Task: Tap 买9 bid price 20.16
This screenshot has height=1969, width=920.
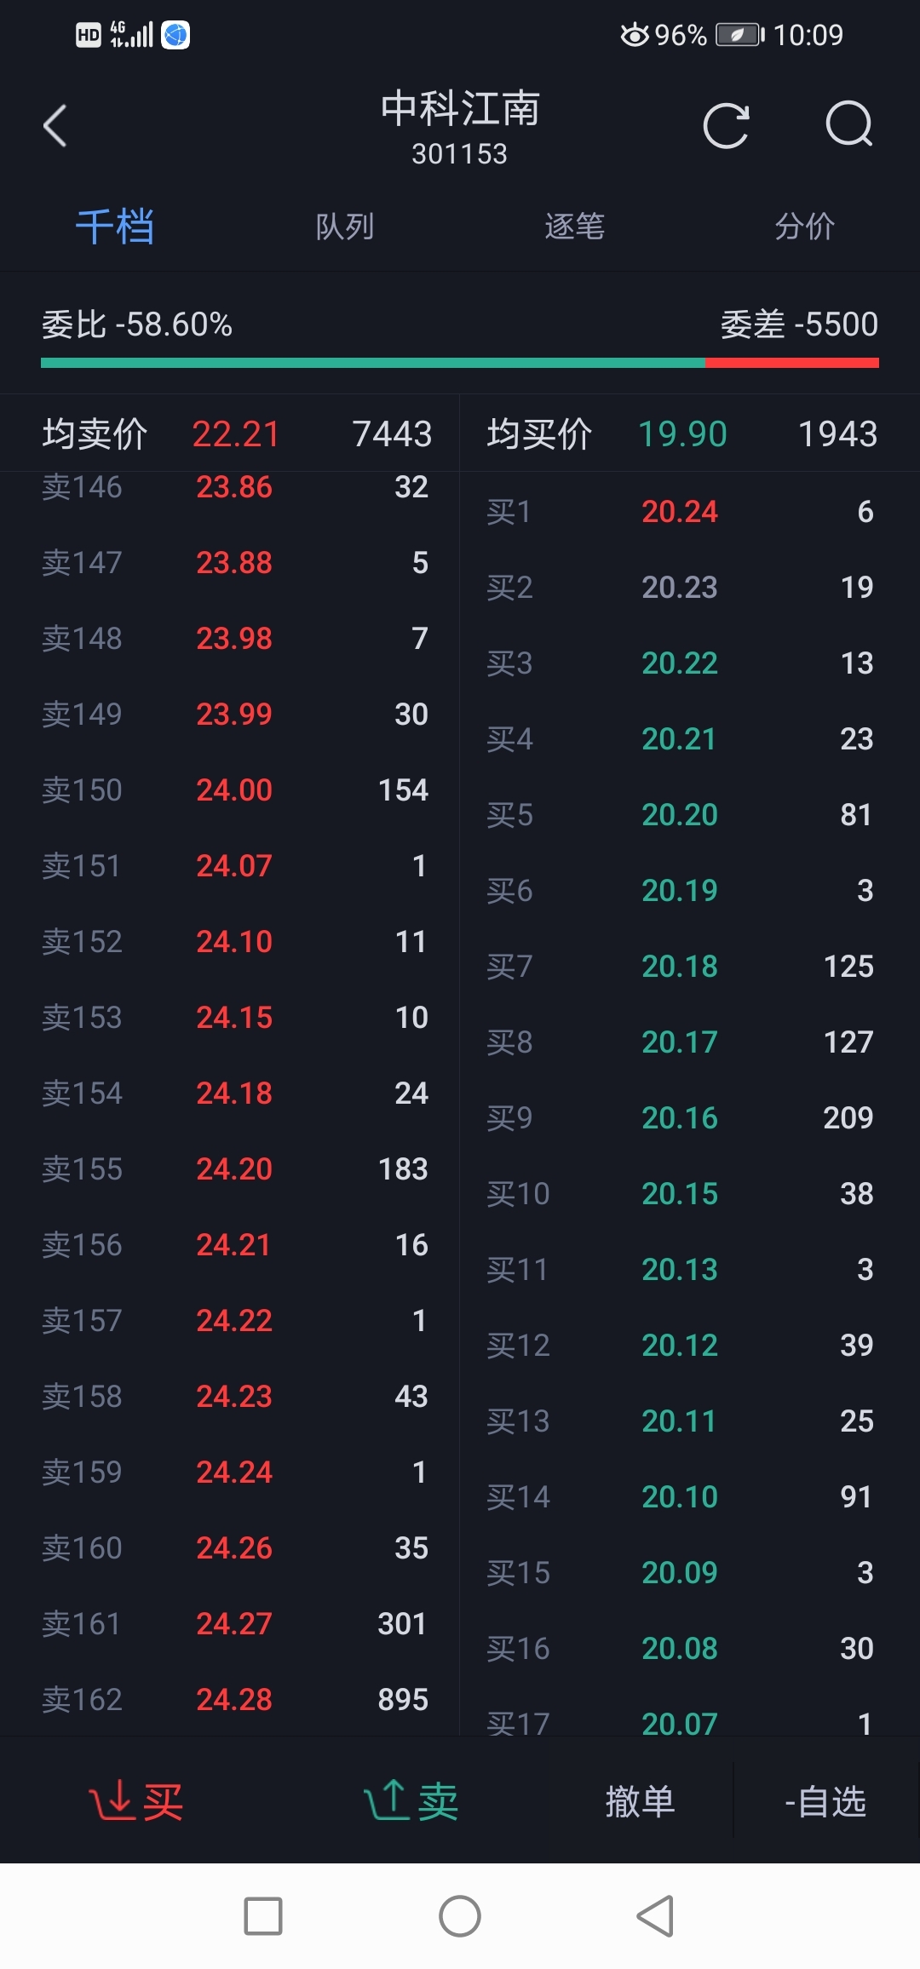Action: (680, 1118)
